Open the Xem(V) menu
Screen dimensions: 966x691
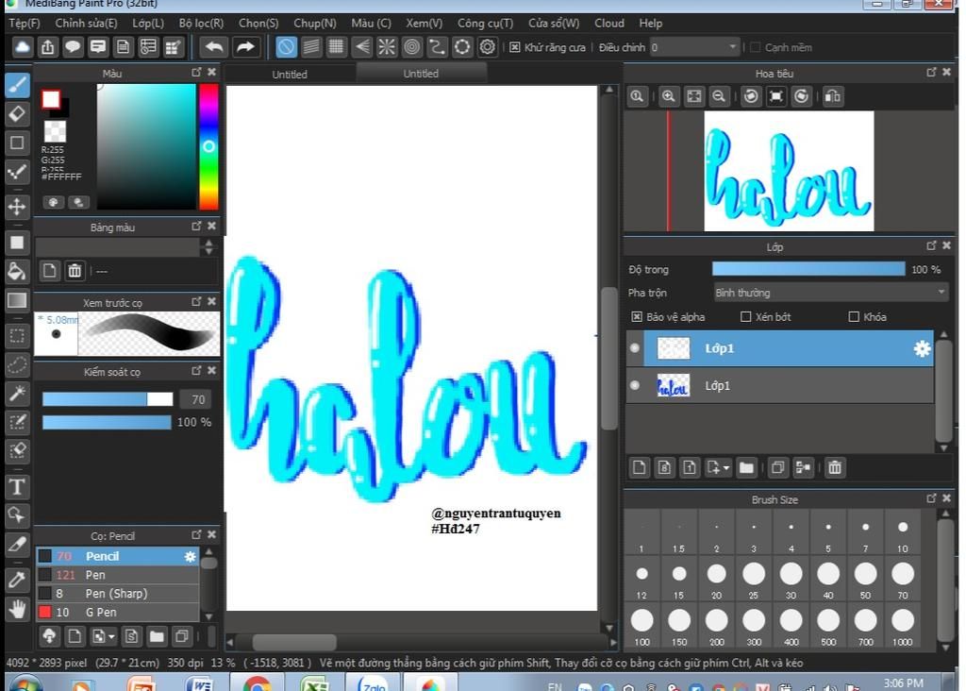click(424, 24)
